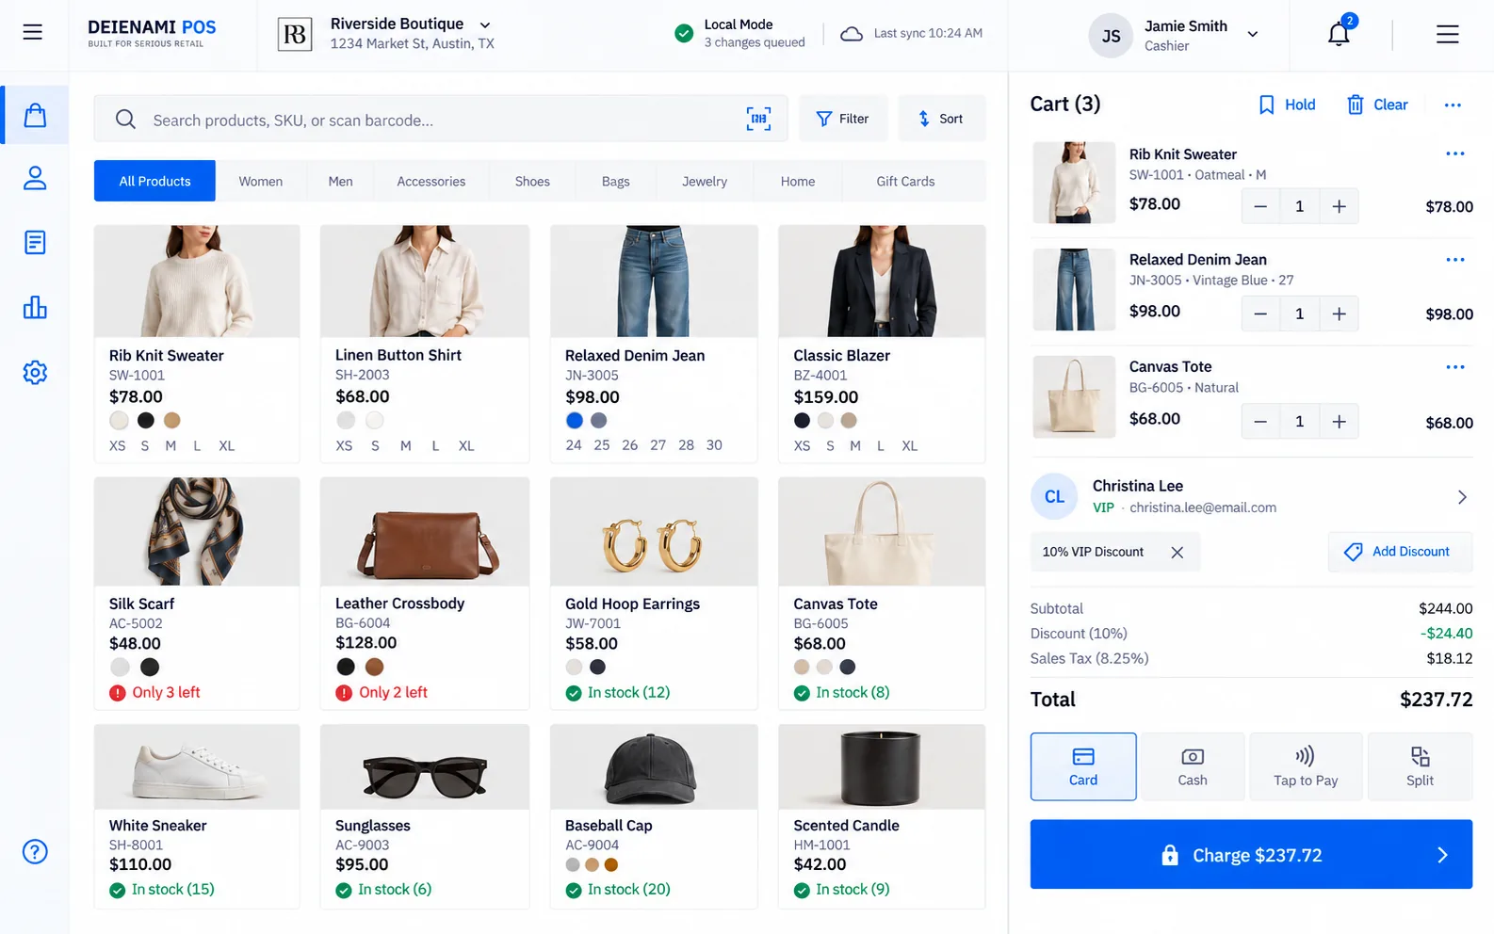This screenshot has height=934, width=1494.
Task: Open options for Canvas Tote cart item
Action: [x=1454, y=366]
